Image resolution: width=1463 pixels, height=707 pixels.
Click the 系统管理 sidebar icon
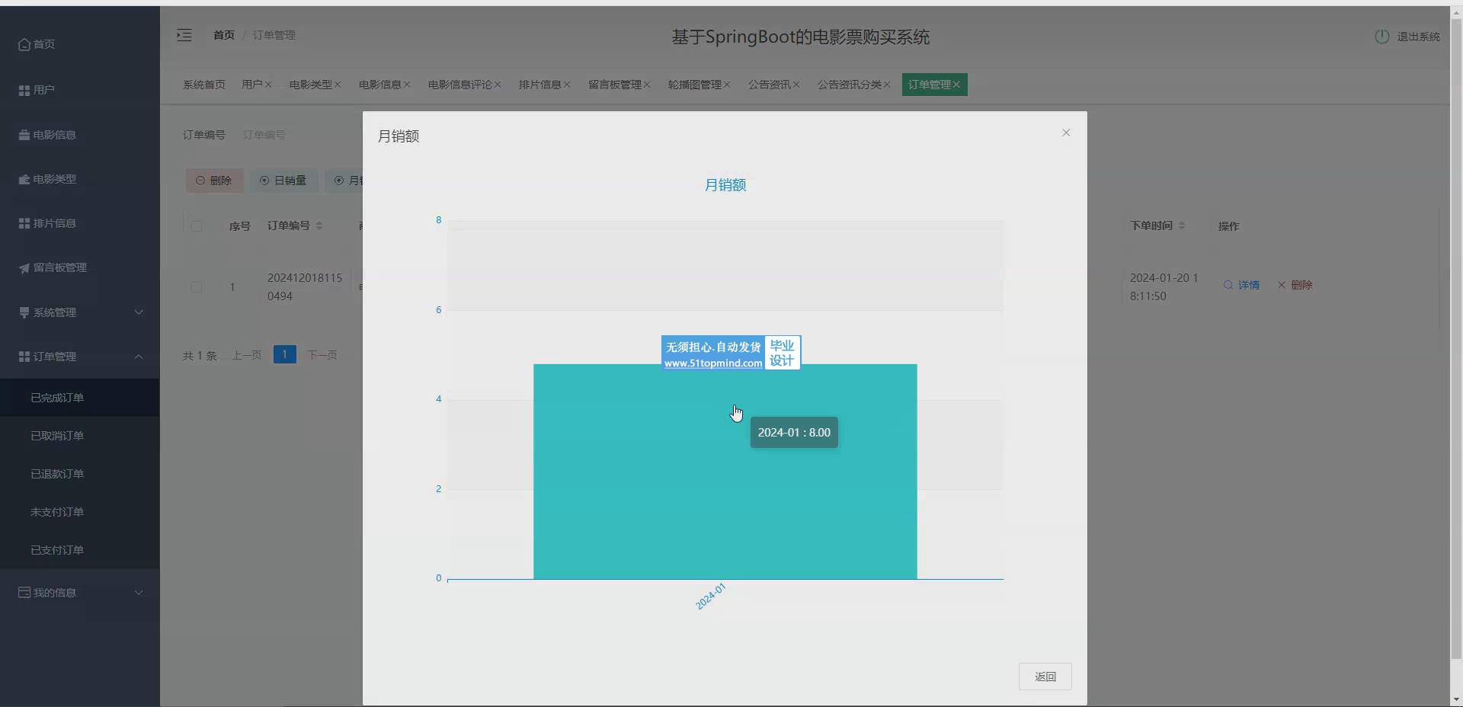pyautogui.click(x=24, y=312)
